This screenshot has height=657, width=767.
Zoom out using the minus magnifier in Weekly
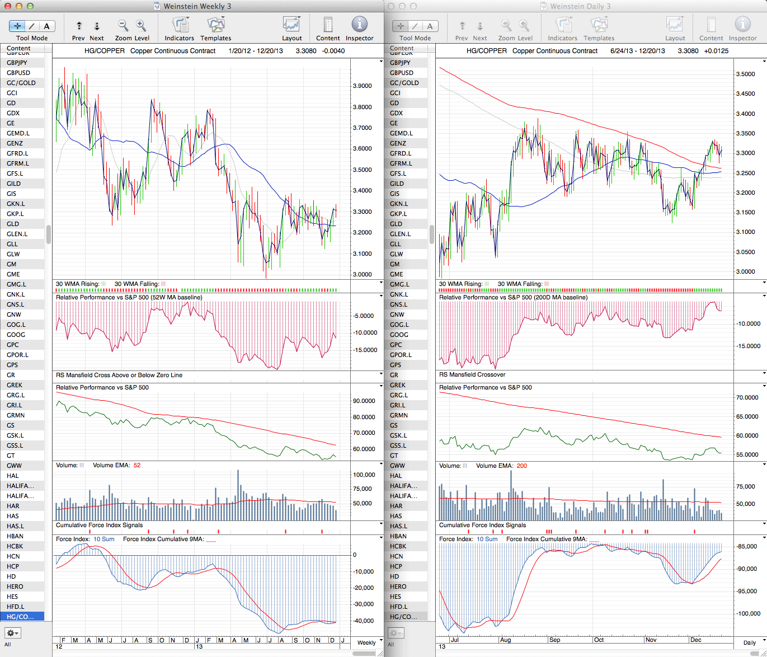pos(123,26)
